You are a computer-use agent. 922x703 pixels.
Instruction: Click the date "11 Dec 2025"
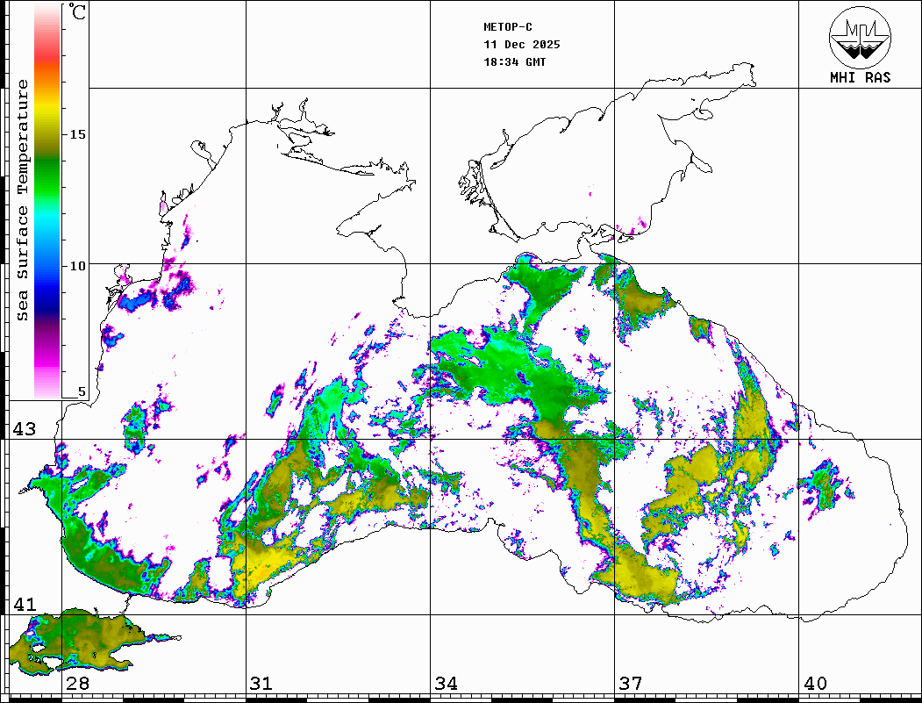tap(521, 45)
